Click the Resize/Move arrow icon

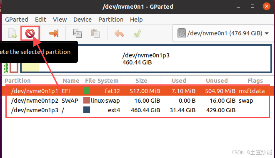pos(54,33)
